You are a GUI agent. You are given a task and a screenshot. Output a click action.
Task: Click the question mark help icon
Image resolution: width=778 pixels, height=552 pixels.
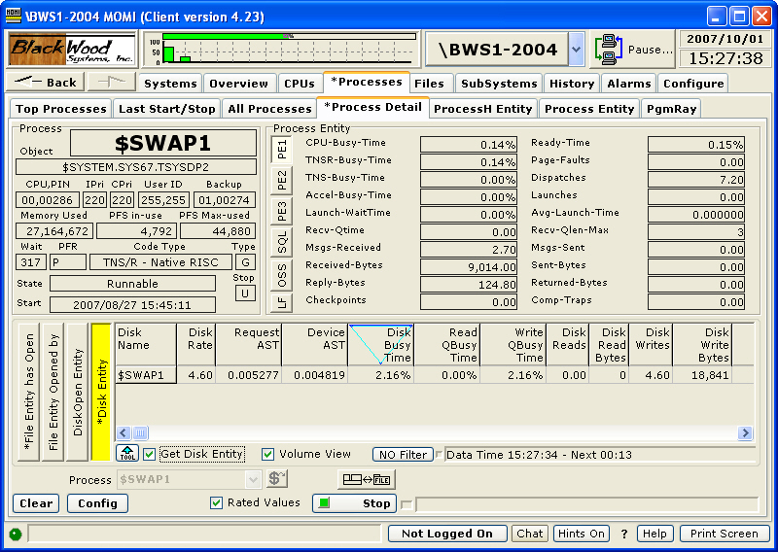tap(624, 534)
